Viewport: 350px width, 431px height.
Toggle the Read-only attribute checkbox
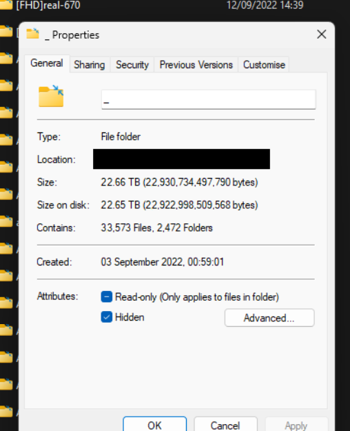coord(107,297)
